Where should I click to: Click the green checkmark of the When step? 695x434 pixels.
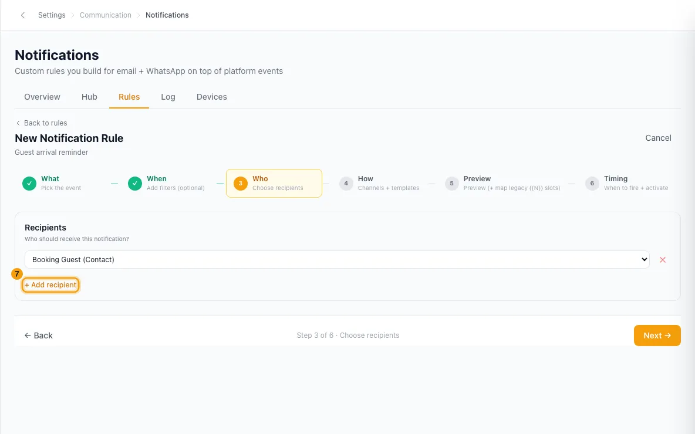135,184
